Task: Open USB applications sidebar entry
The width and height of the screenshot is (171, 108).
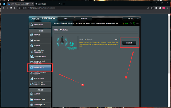Action: [40, 78]
